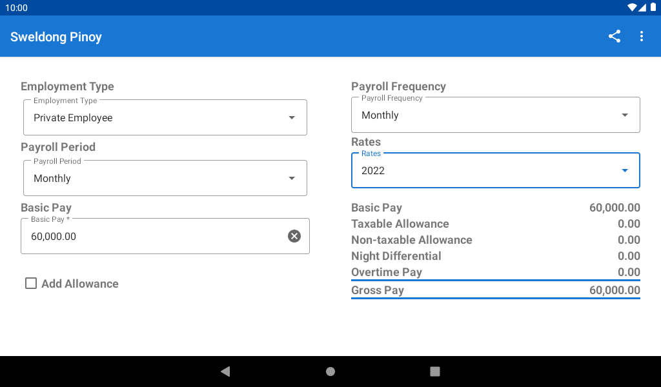The height and width of the screenshot is (387, 661).
Task: Tap the Payroll Frequency section heading
Action: (398, 86)
